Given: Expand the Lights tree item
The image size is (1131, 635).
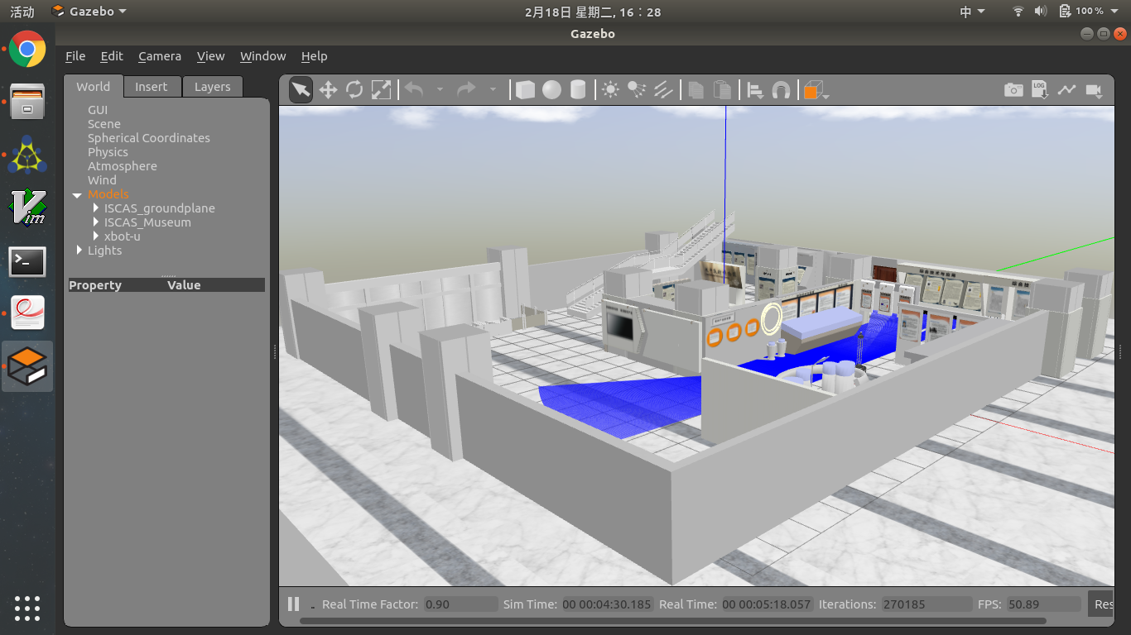Looking at the screenshot, I should coord(79,251).
